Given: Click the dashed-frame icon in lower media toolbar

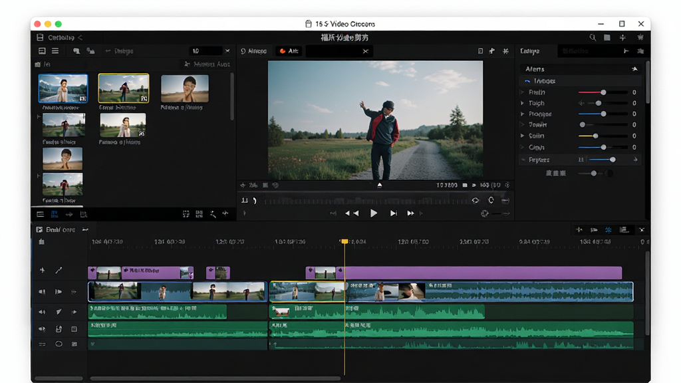Looking at the screenshot, I should click(x=186, y=214).
